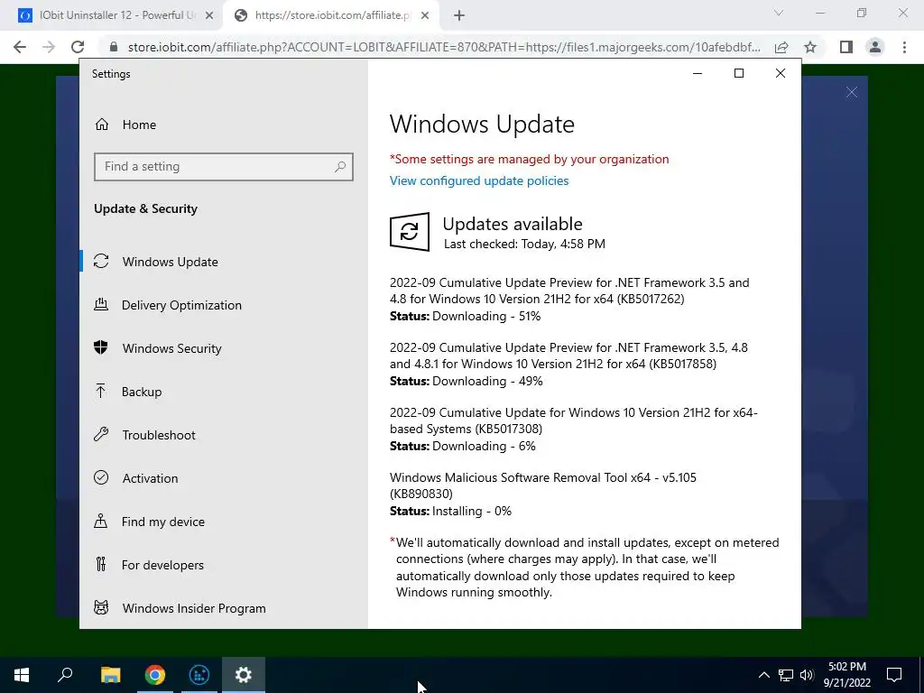Open the Chrome three-dot menu
Screen dimensions: 924x693
[x=904, y=47]
